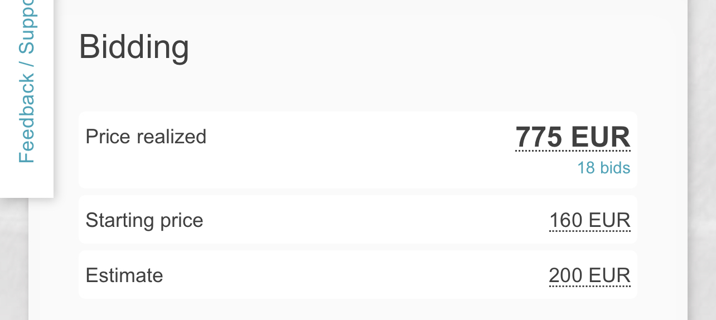Select the Price realized label
716x320 pixels.
(x=146, y=137)
